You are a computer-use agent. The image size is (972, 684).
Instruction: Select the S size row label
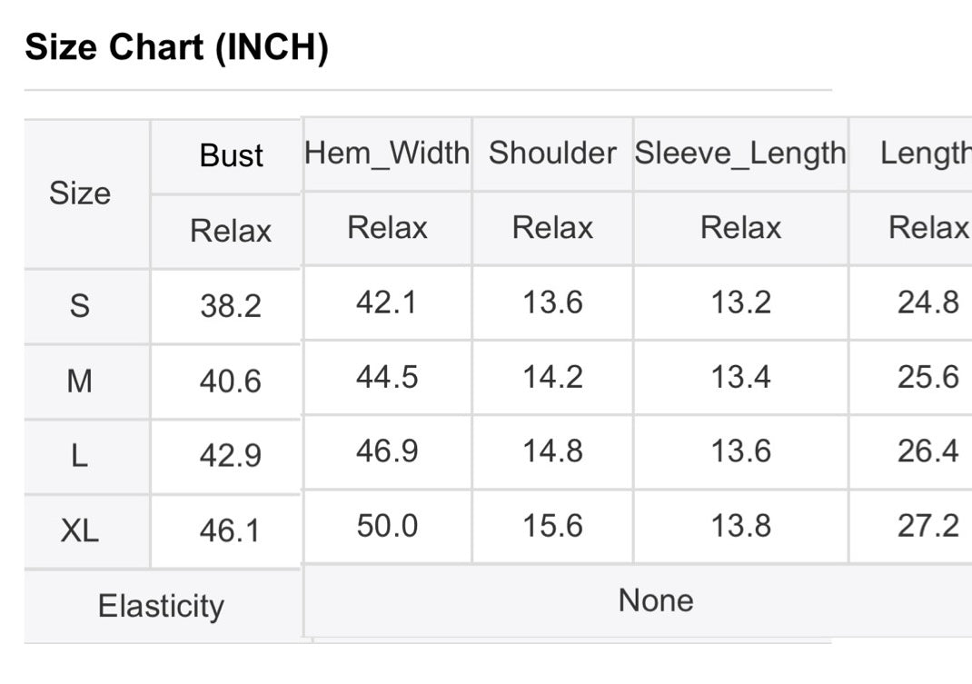pyautogui.click(x=80, y=306)
